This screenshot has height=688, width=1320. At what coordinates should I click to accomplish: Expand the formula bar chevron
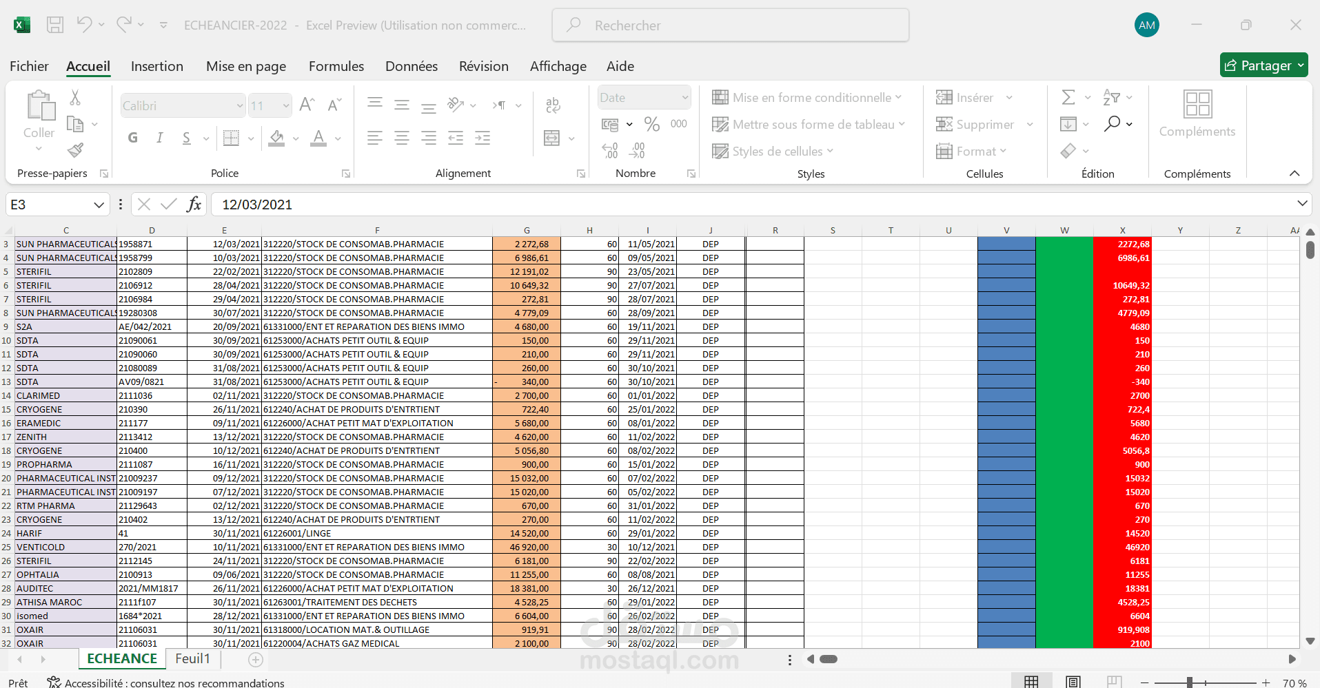point(1302,204)
